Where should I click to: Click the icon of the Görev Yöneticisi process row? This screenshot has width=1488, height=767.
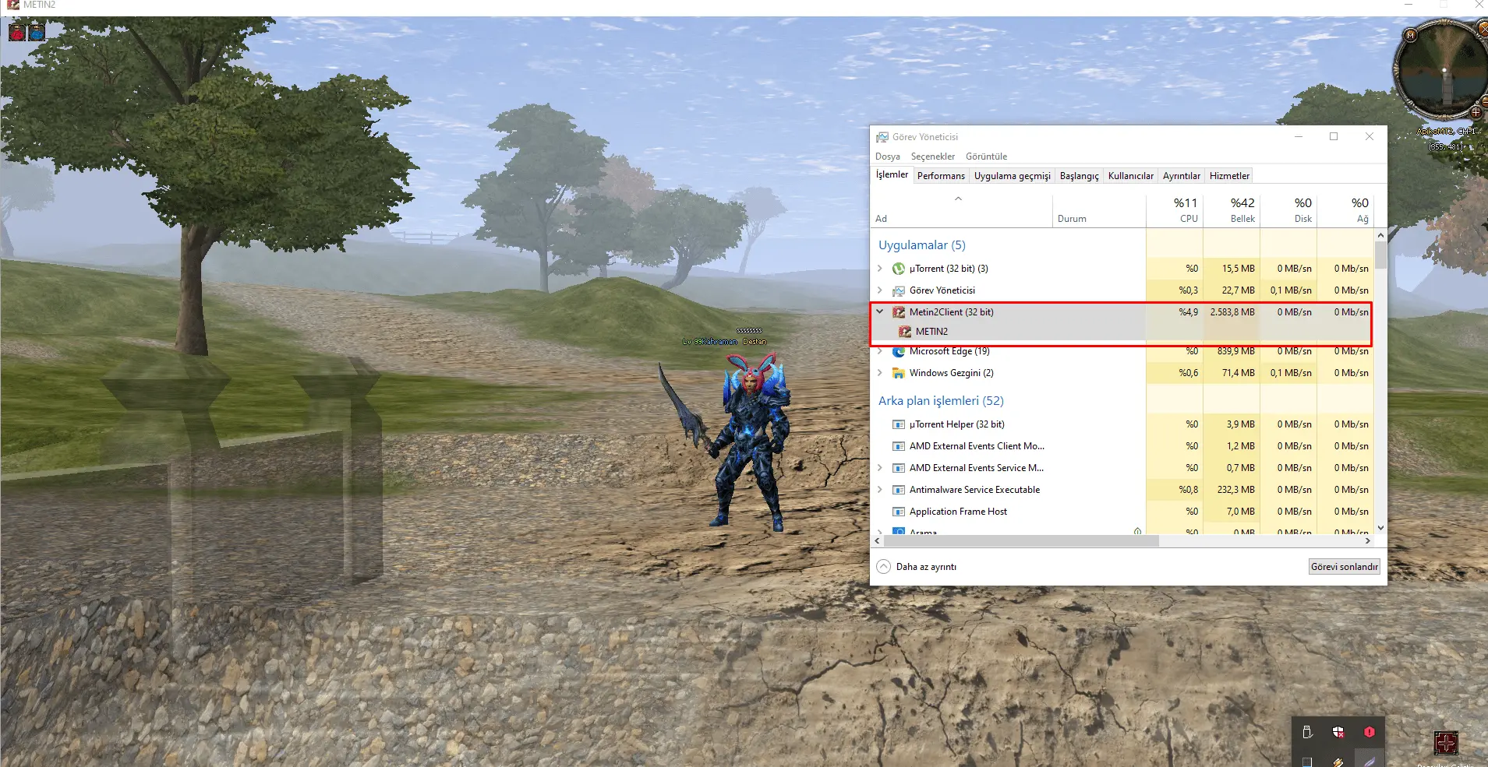point(898,290)
